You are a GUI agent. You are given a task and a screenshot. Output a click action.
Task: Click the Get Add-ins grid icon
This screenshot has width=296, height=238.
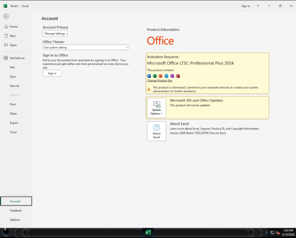tap(6, 58)
